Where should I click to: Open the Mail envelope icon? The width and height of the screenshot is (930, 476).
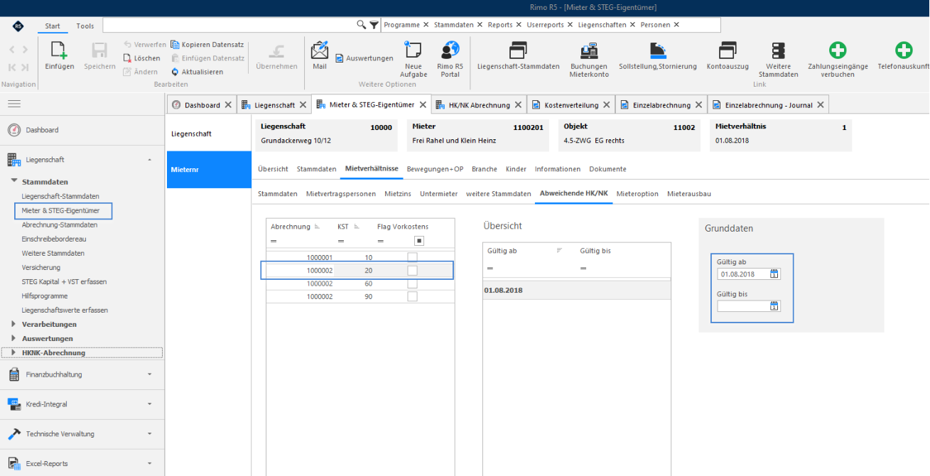click(320, 50)
